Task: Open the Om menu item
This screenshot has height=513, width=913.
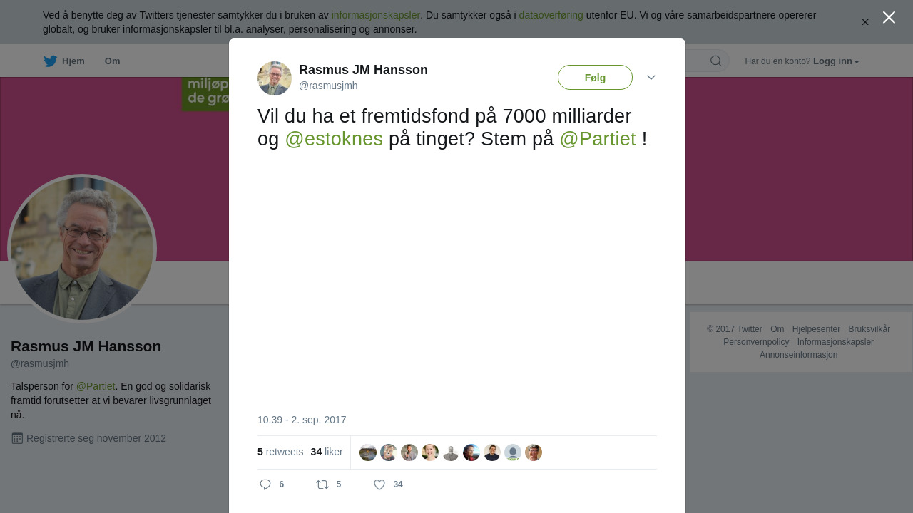Action: click(112, 61)
